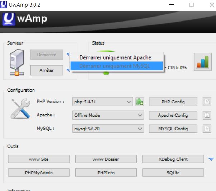Open PHPMyAdmin
The height and width of the screenshot is (191, 216).
pyautogui.click(x=39, y=172)
